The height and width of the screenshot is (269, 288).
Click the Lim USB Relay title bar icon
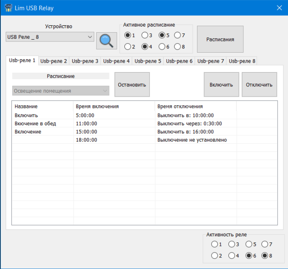point(8,7)
